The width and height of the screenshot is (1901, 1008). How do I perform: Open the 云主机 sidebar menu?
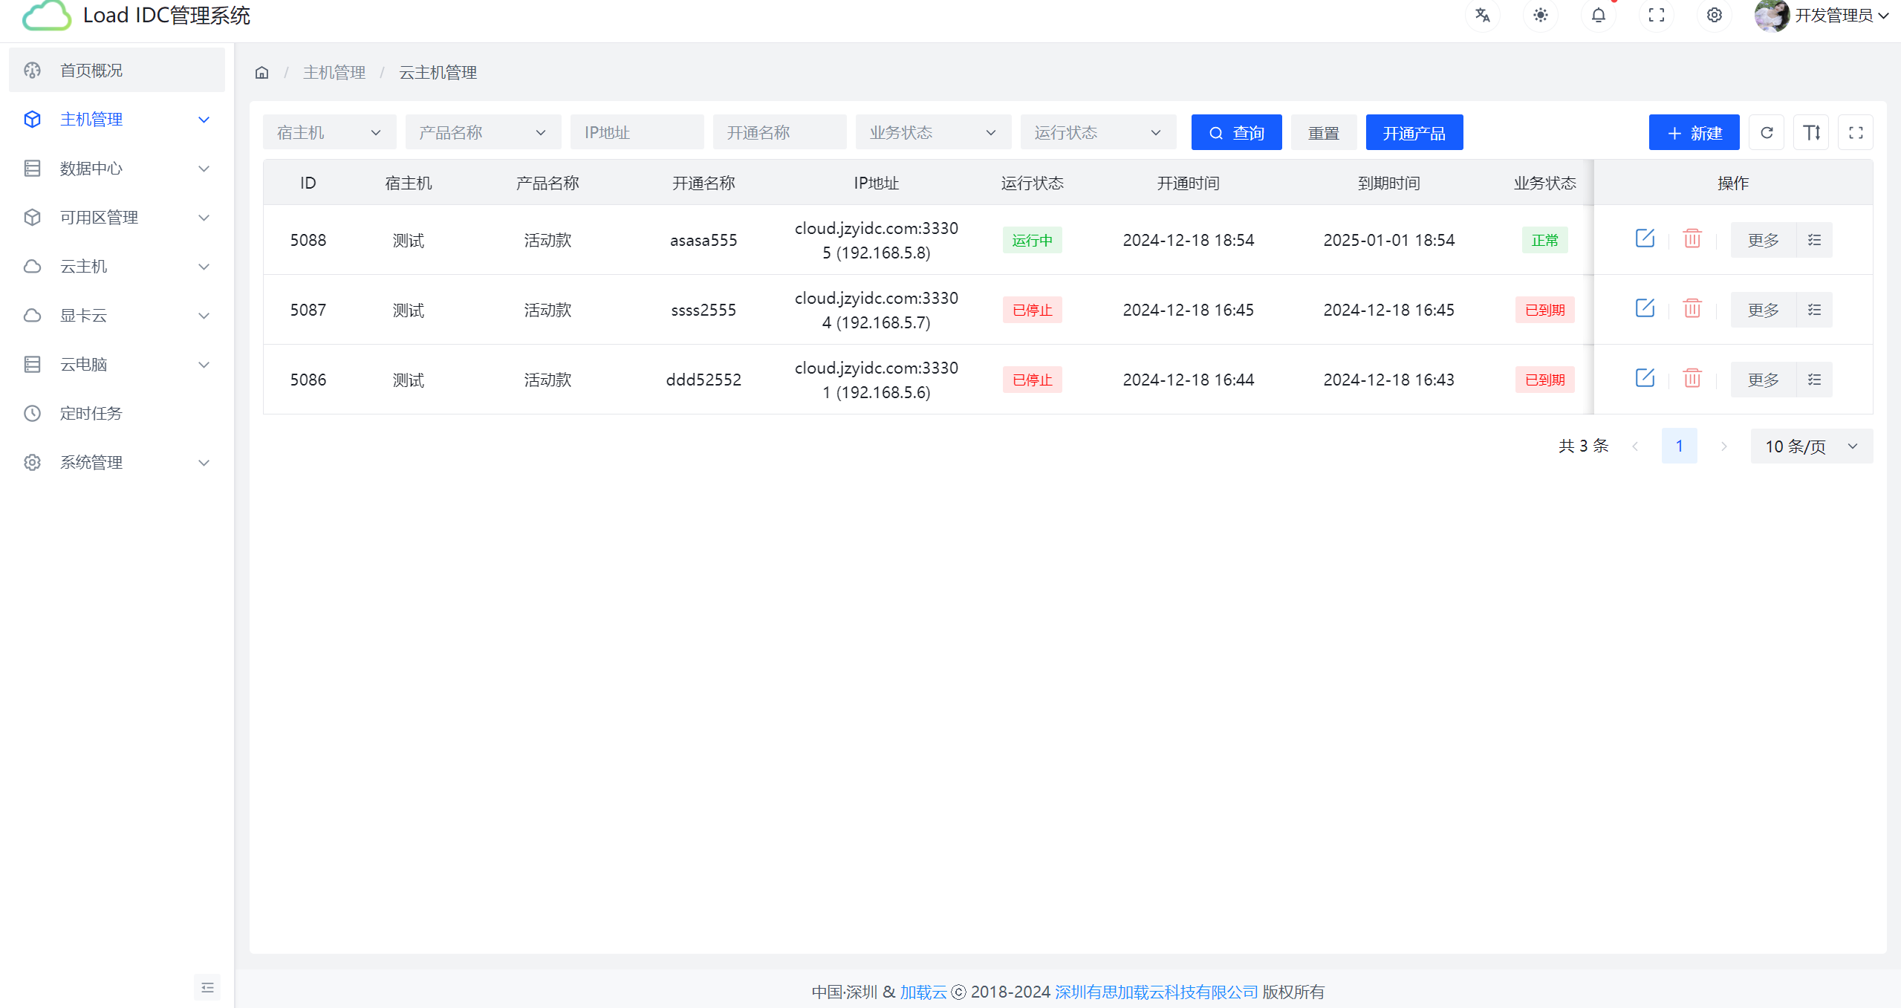point(117,267)
